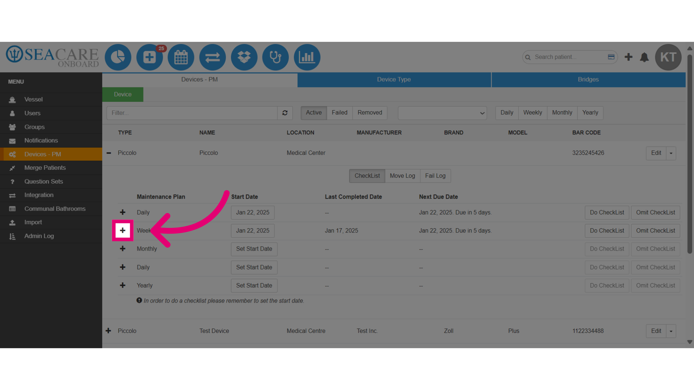Toggle the Yearly frequency filter
Viewport: 694px width, 390px height.
pos(590,113)
